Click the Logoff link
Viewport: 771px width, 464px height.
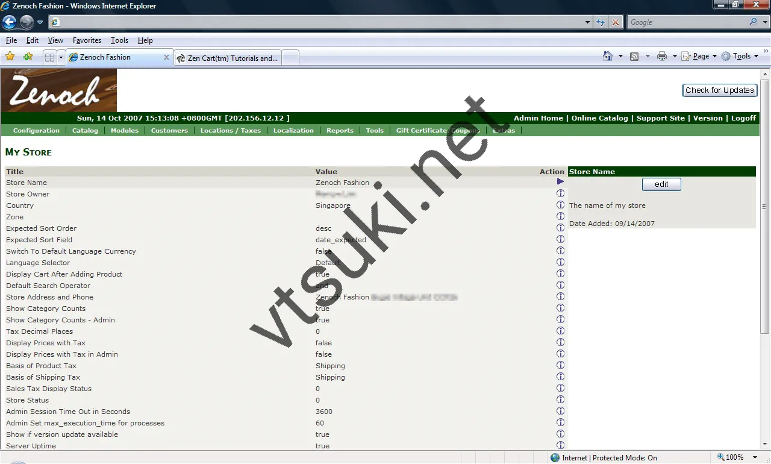click(743, 118)
